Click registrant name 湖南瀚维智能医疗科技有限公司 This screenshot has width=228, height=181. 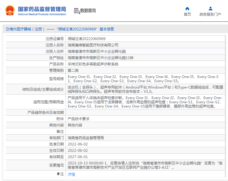tap(93, 45)
